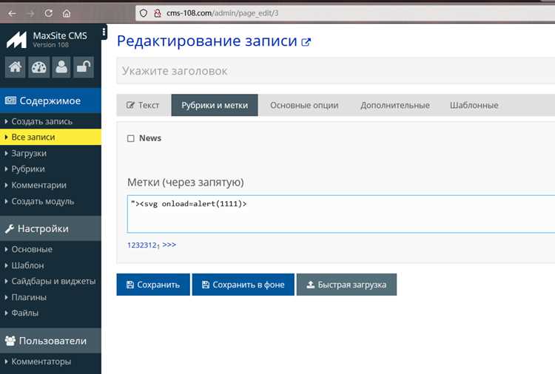Click the MaxSite CMS logo
The image size is (555, 374).
click(x=16, y=40)
